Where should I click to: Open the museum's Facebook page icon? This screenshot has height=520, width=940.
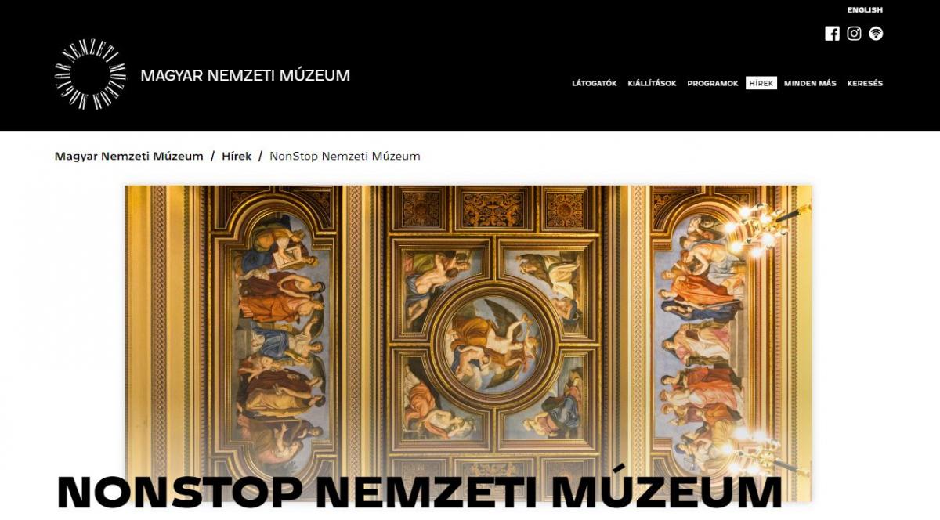832,34
